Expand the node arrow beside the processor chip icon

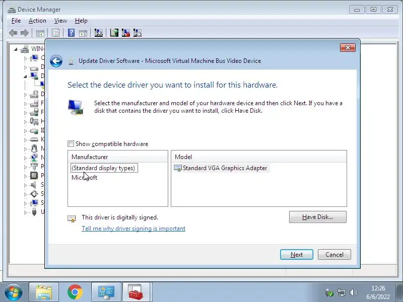(25, 176)
